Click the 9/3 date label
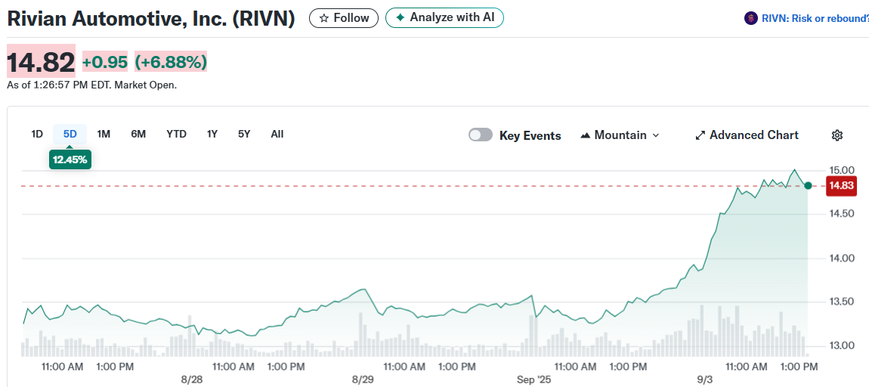This screenshot has width=869, height=387. (x=705, y=380)
